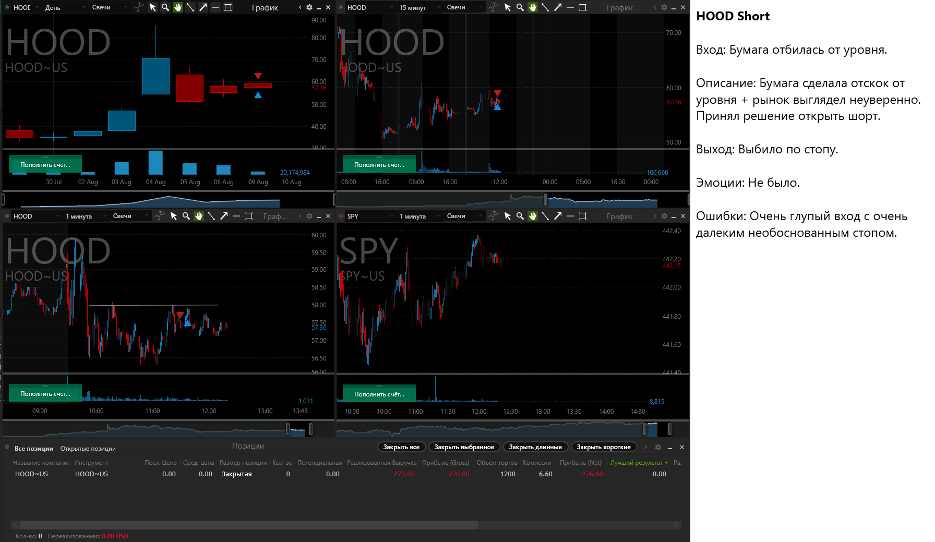This screenshot has width=935, height=542.
Task: Switch to the Открытые позиции tab
Action: [88, 449]
